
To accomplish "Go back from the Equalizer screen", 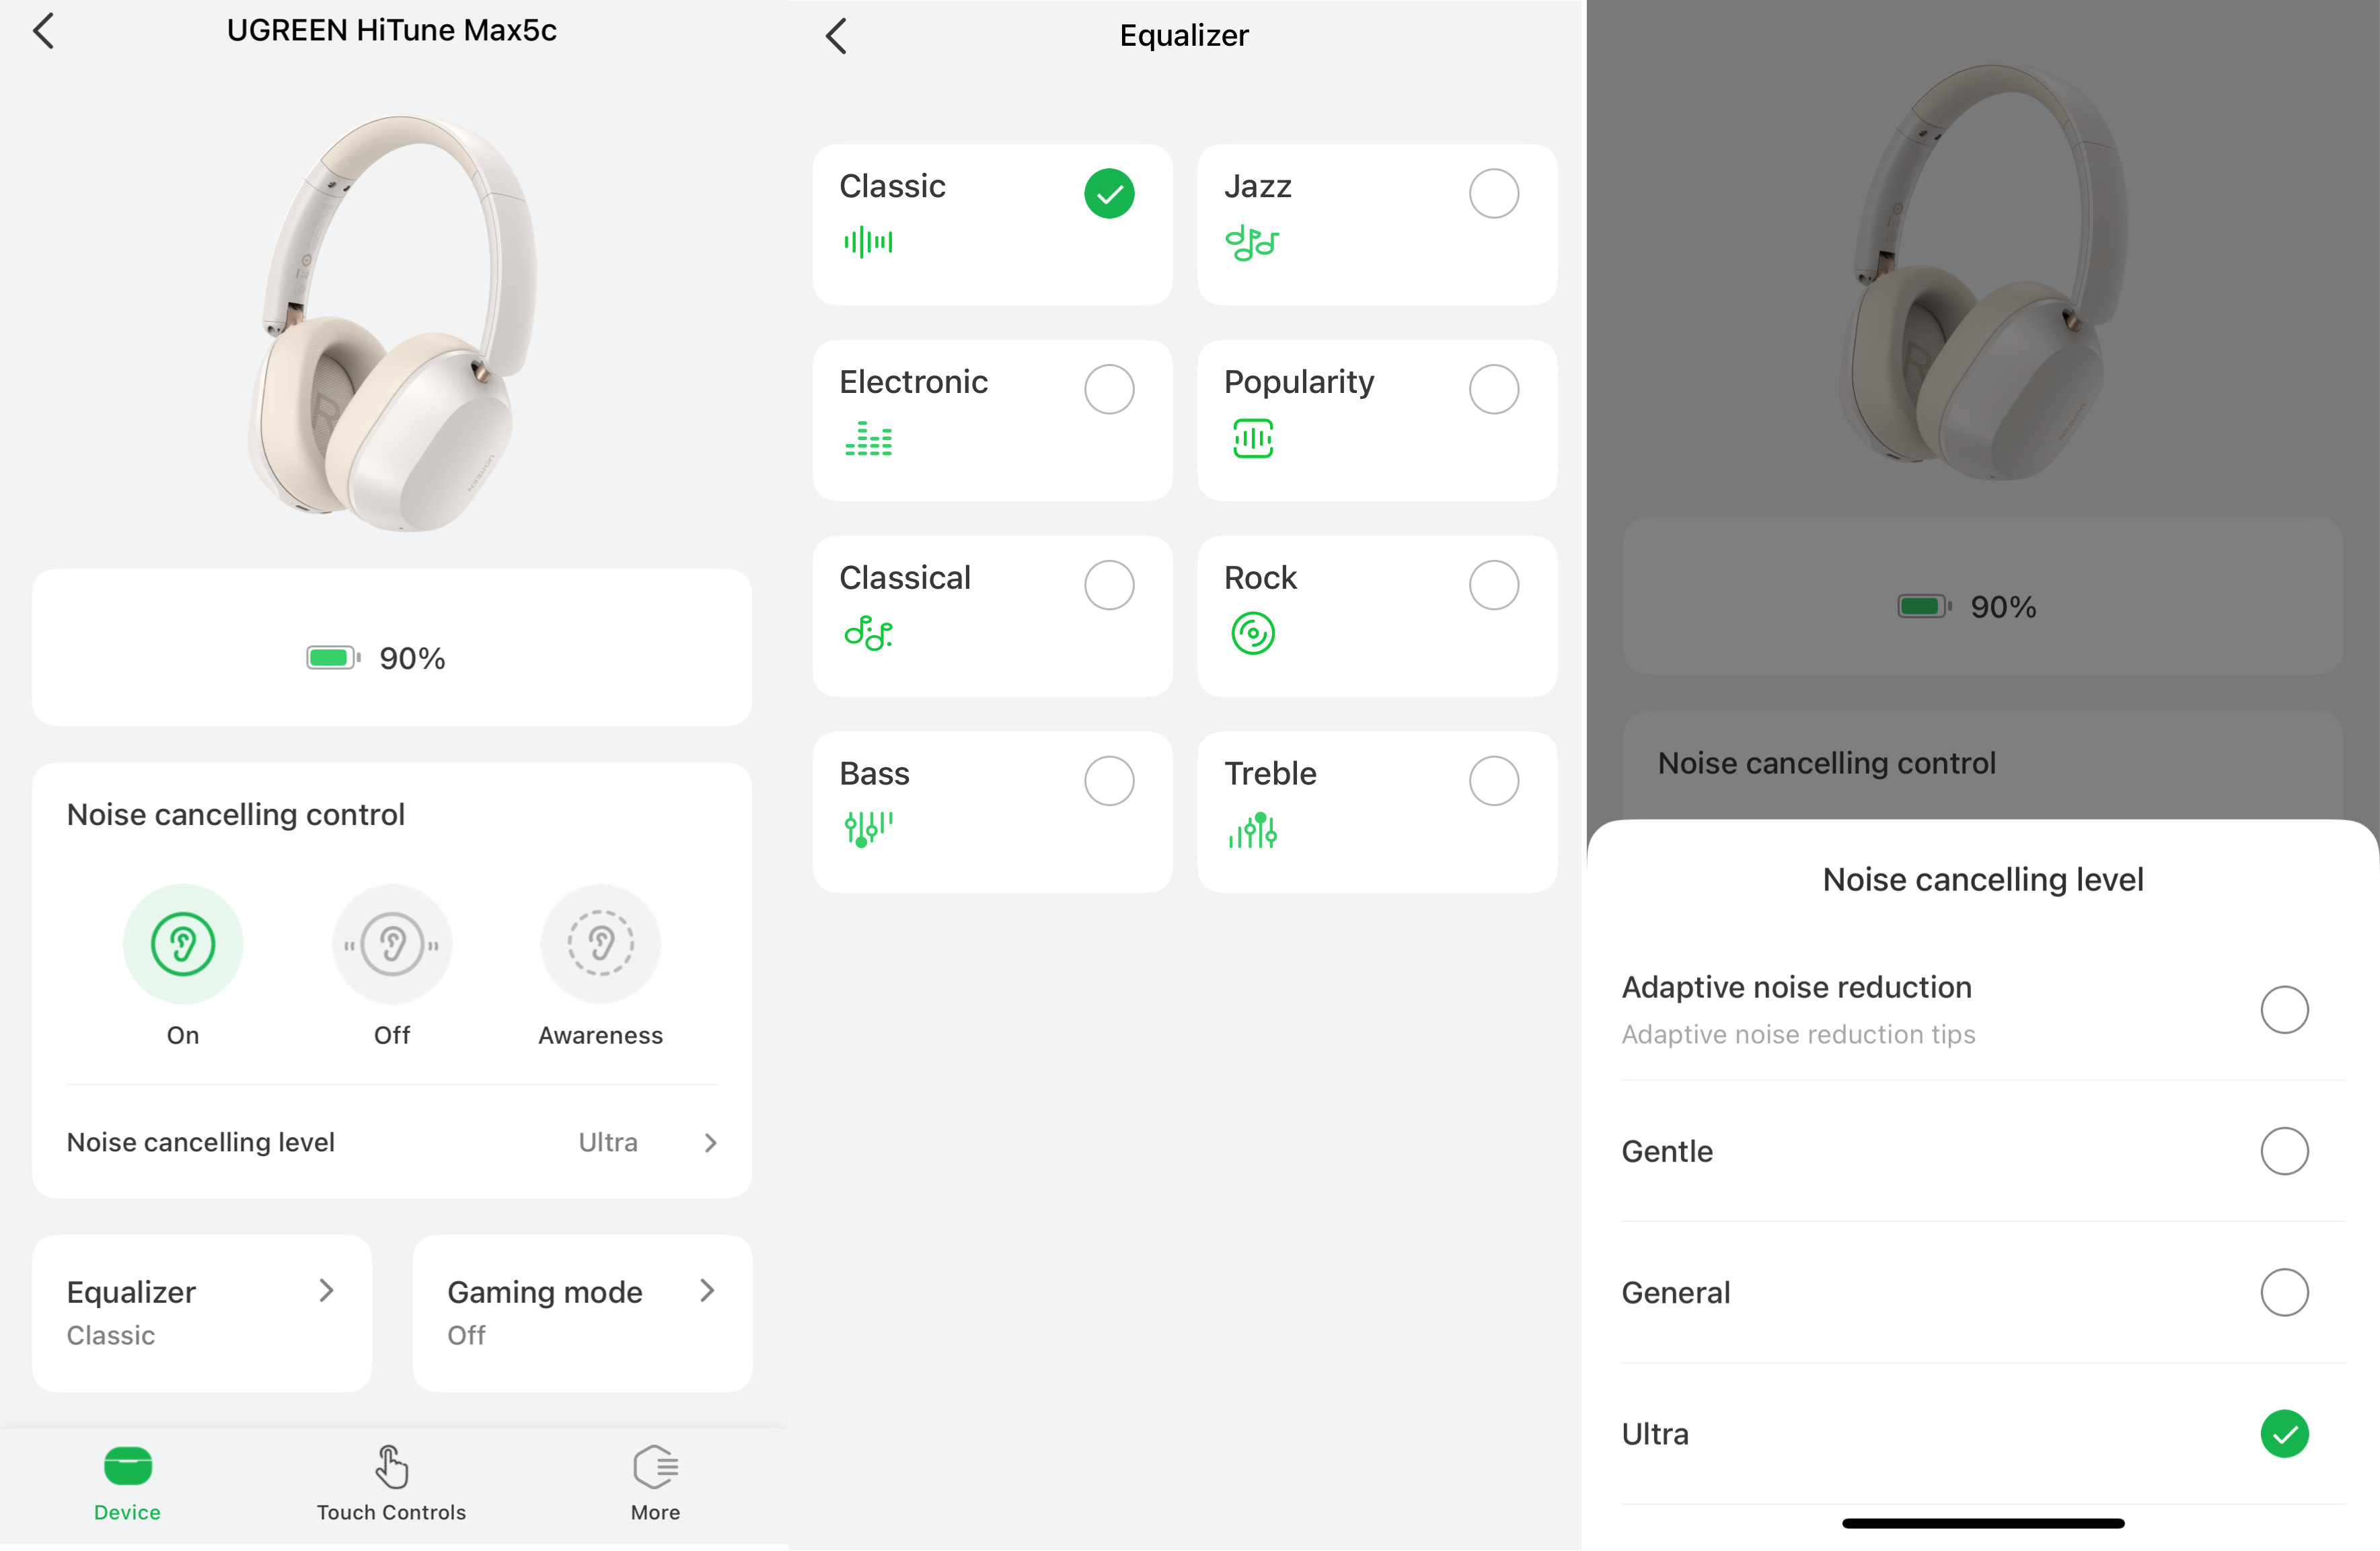I will pyautogui.click(x=837, y=36).
